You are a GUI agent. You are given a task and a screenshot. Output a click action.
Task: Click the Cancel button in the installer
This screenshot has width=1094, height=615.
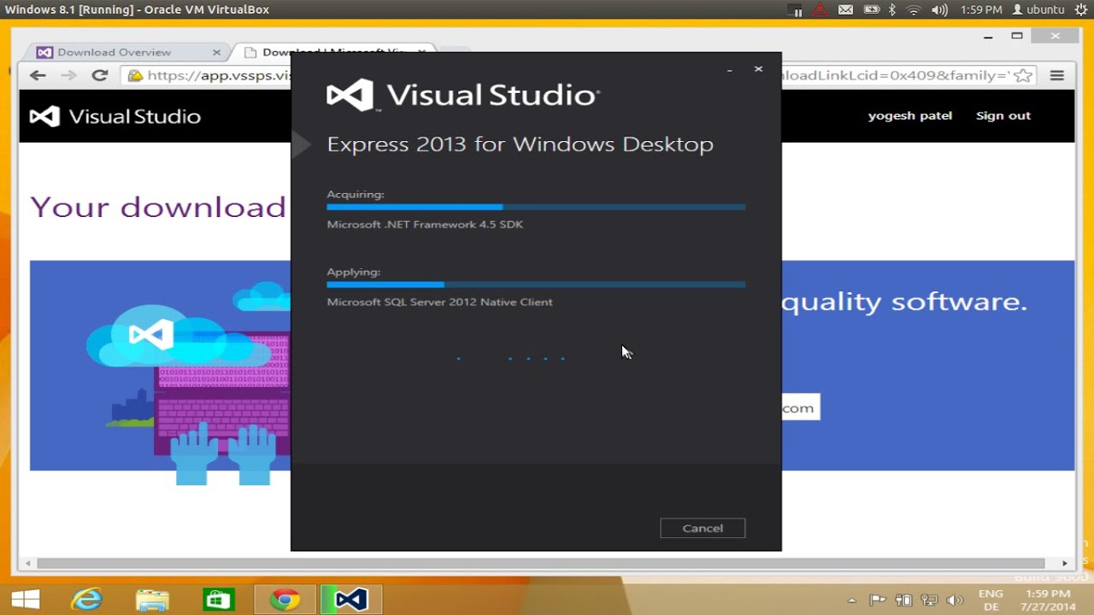click(x=703, y=528)
